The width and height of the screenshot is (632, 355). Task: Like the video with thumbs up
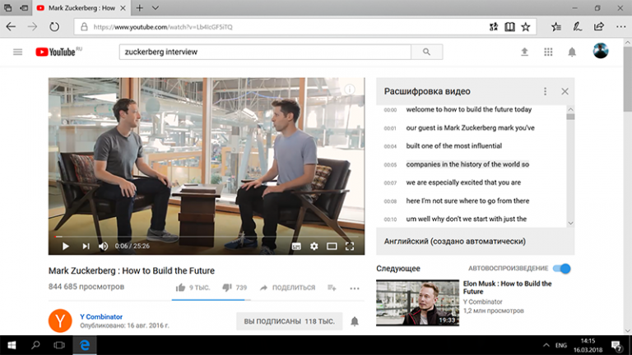(x=180, y=288)
